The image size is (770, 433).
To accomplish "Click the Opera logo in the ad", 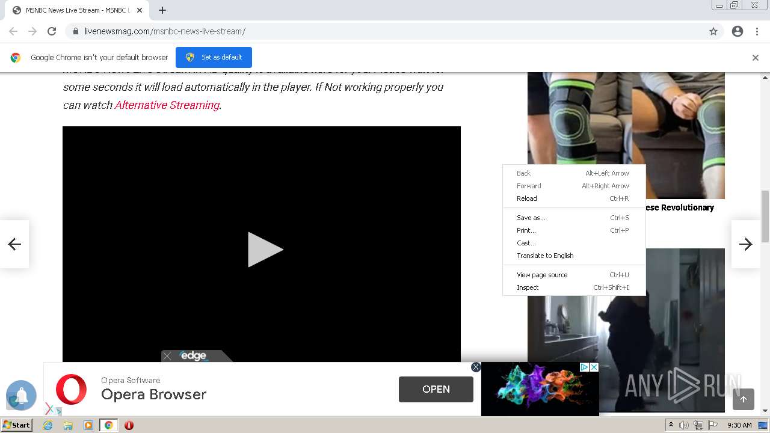I will [x=71, y=389].
